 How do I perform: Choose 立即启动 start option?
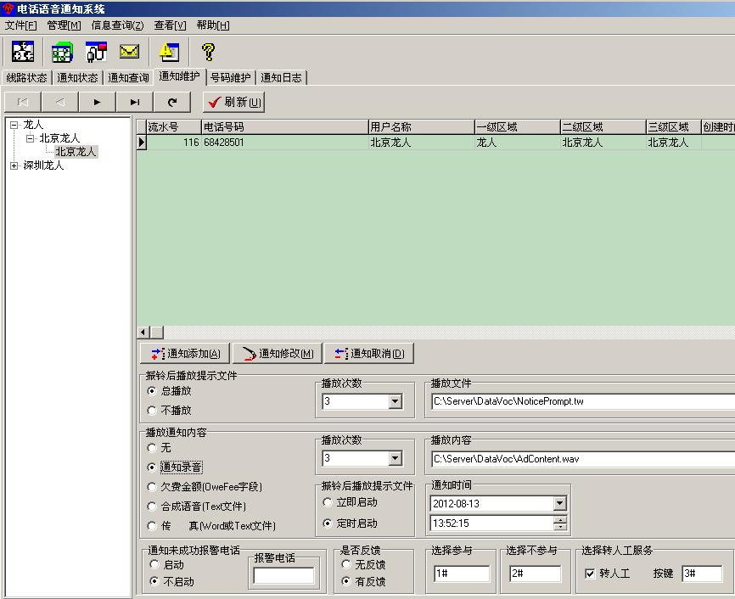(x=328, y=502)
